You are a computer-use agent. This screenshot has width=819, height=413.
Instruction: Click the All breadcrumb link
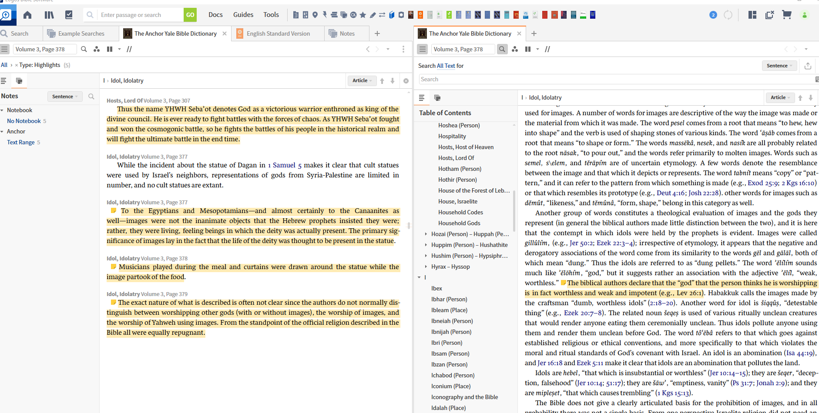point(4,65)
